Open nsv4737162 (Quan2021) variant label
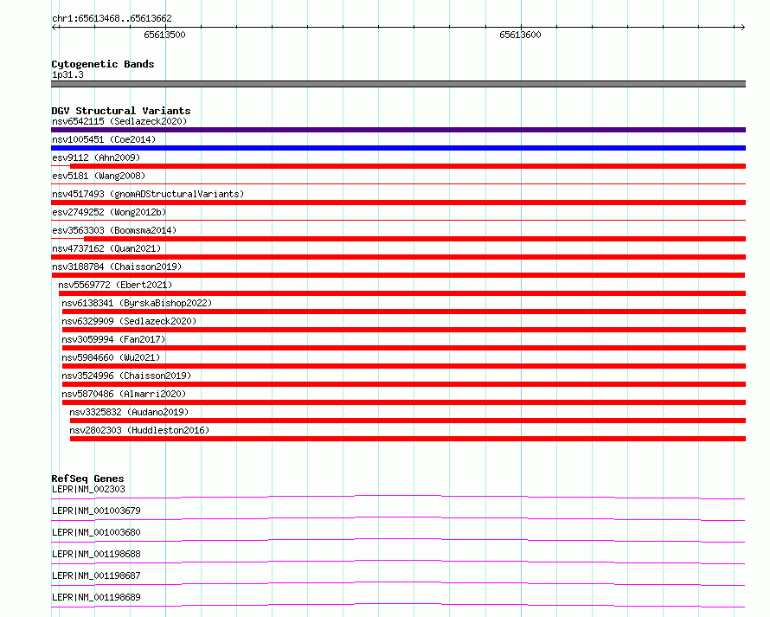The image size is (770, 617). 106,248
